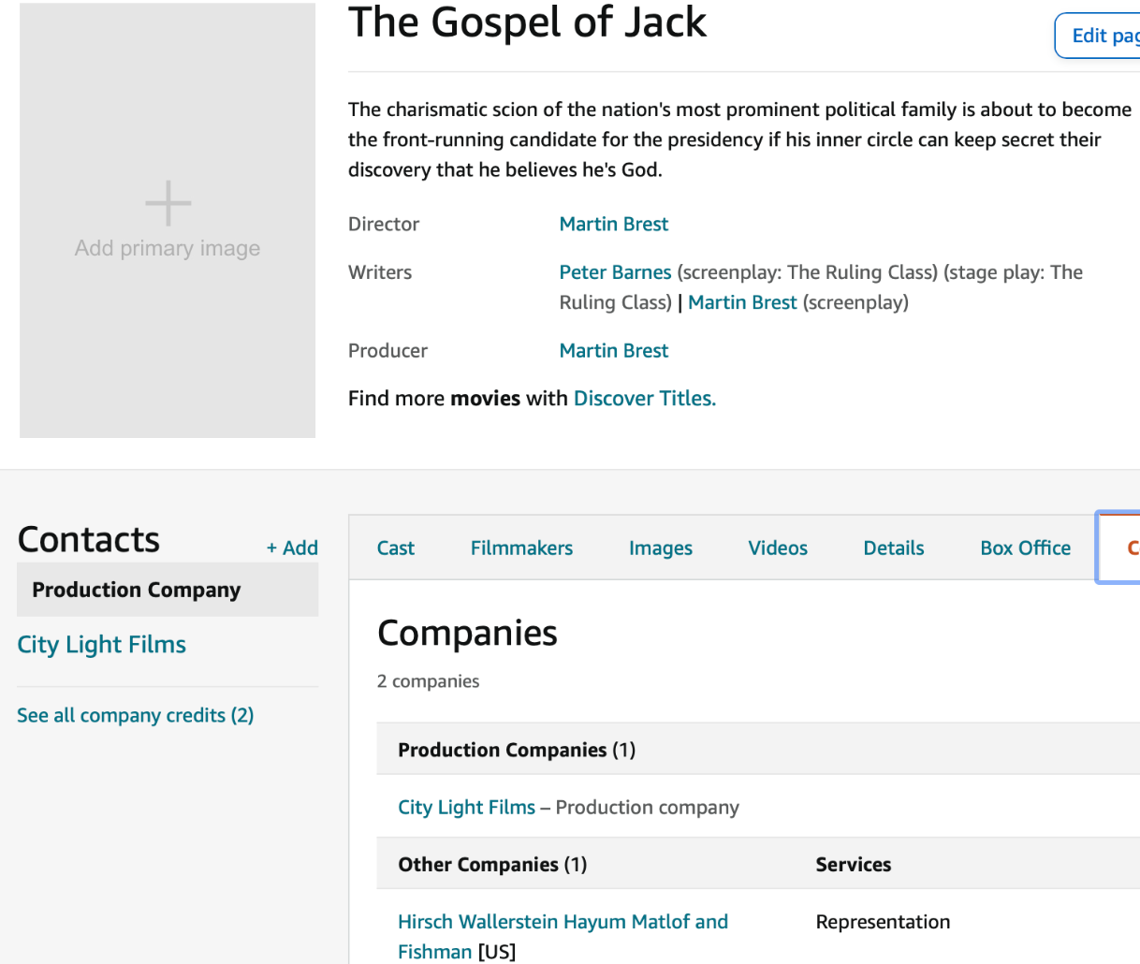Click the Other Companies (1) header

pos(492,865)
